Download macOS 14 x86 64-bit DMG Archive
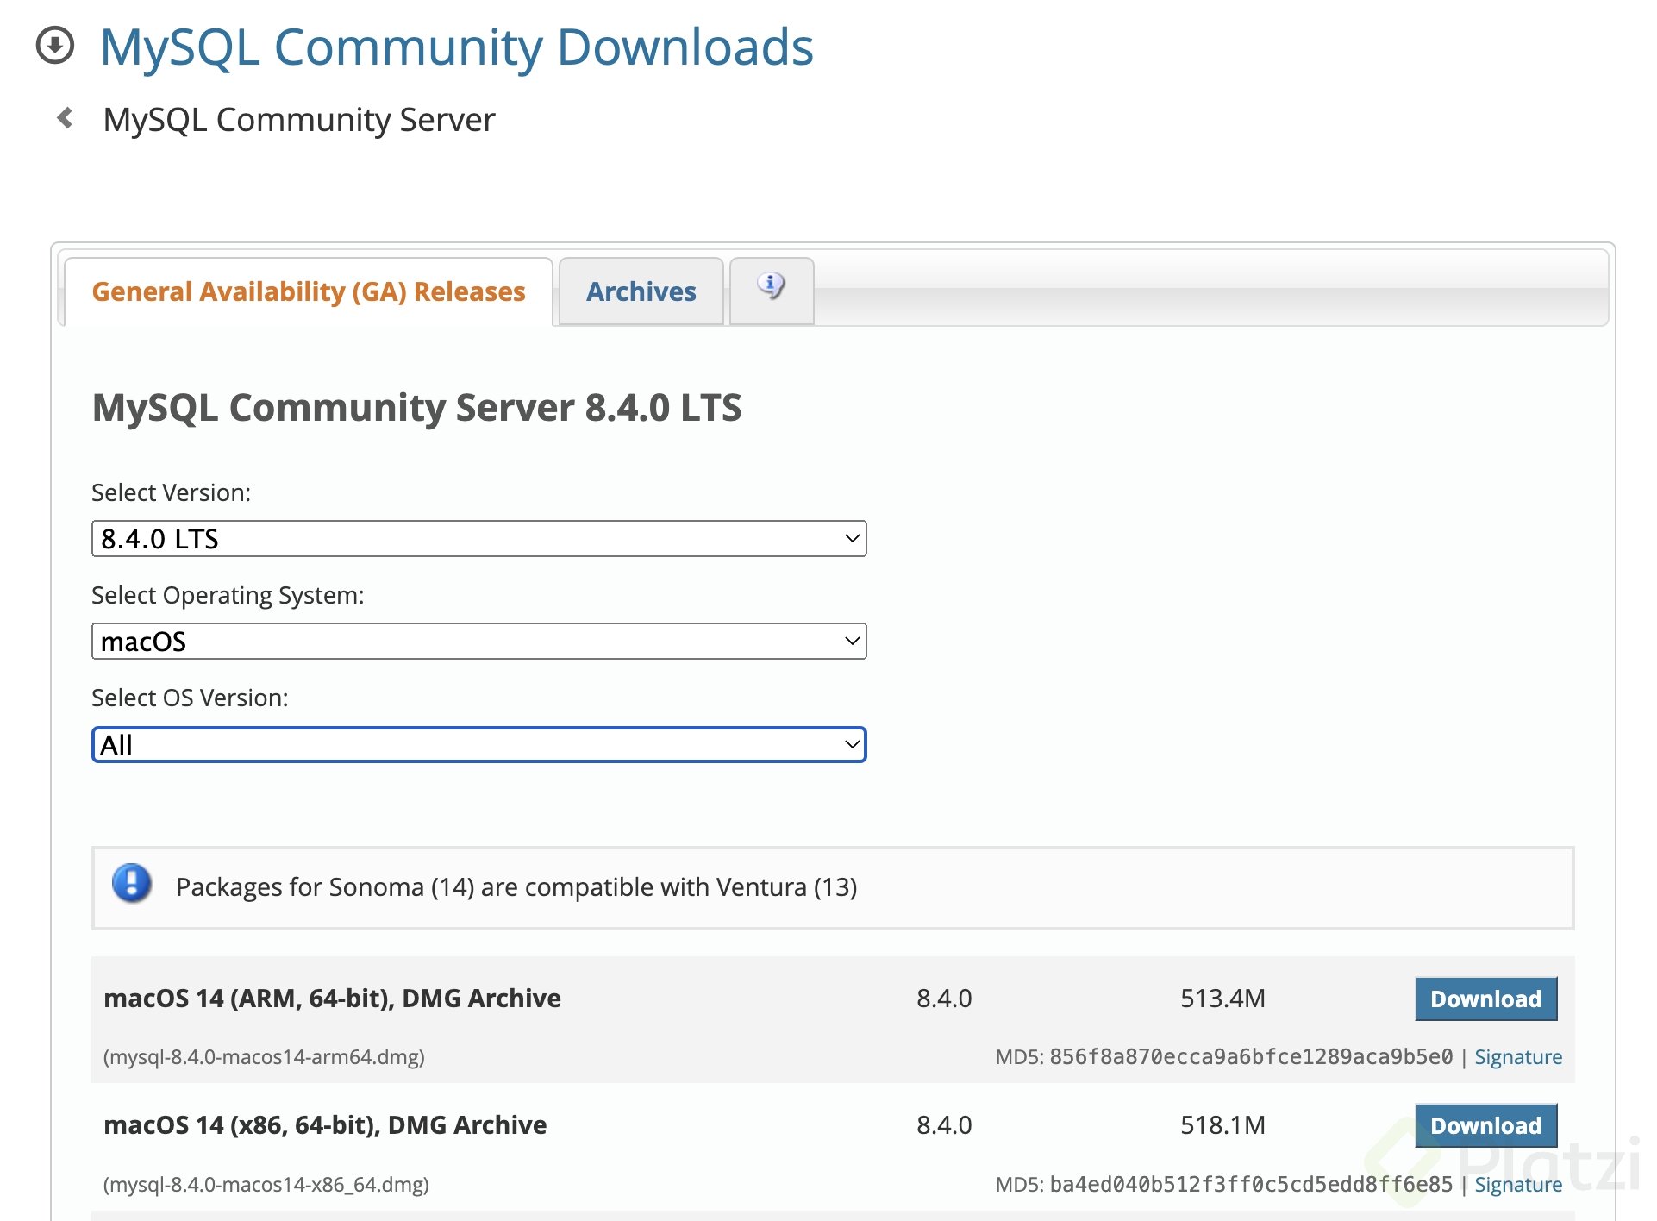The width and height of the screenshot is (1657, 1221). click(1486, 1125)
